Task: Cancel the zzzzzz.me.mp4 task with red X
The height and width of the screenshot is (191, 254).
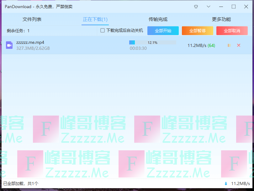Action: 239,45
